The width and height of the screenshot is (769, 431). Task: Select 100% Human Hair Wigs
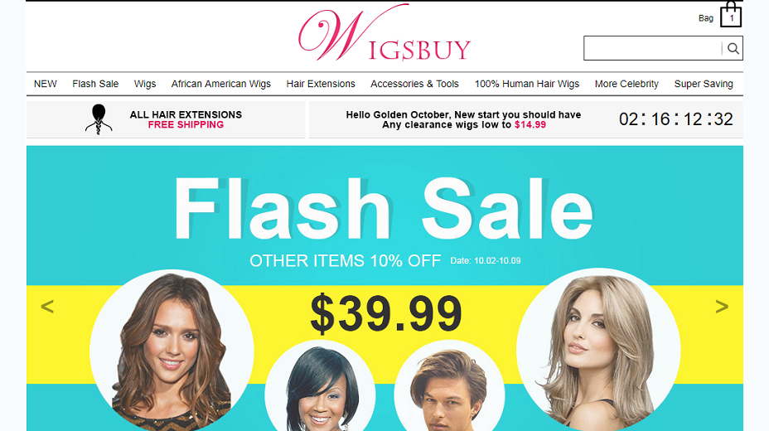coord(527,84)
